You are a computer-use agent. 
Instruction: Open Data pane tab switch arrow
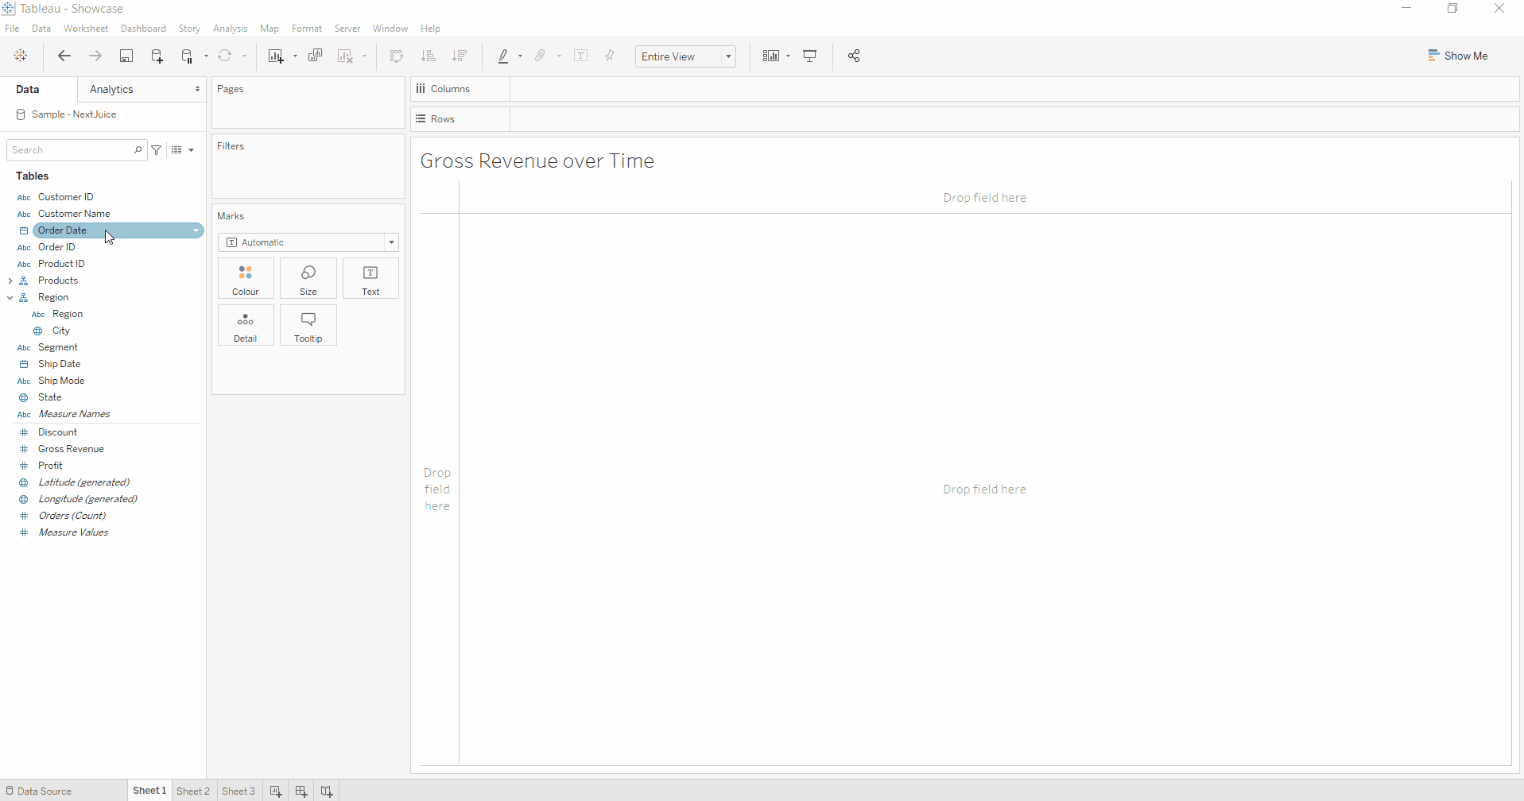(x=197, y=89)
